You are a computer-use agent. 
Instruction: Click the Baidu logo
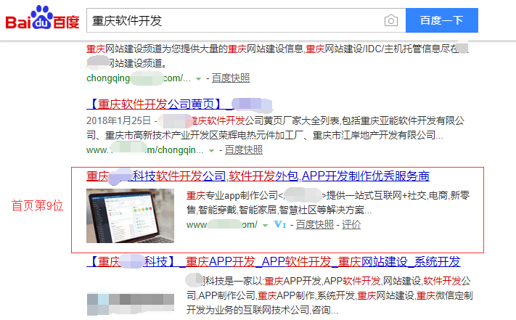[x=42, y=18]
